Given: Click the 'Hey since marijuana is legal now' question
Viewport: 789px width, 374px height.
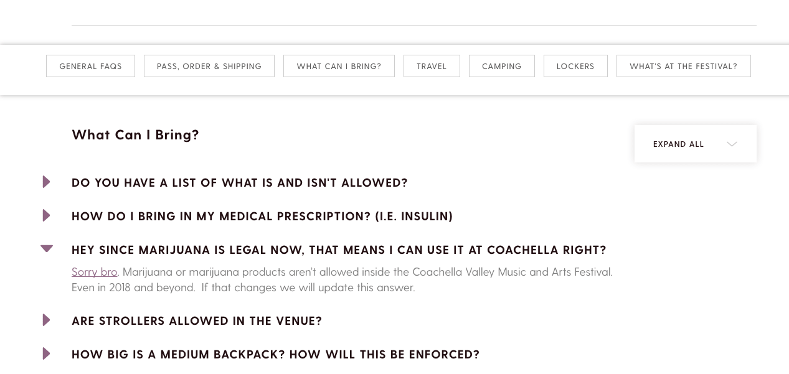Looking at the screenshot, I should [x=339, y=250].
